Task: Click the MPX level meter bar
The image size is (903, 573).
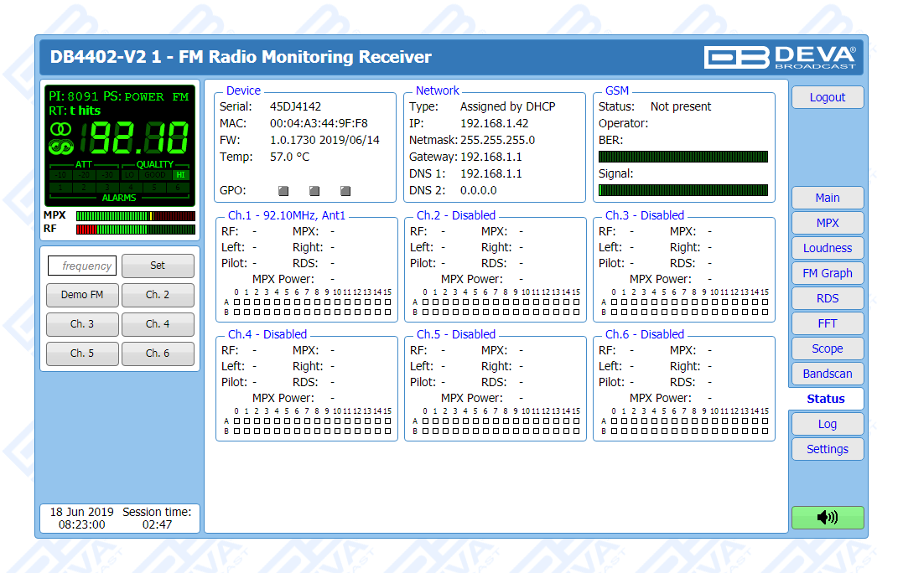Action: [x=135, y=215]
